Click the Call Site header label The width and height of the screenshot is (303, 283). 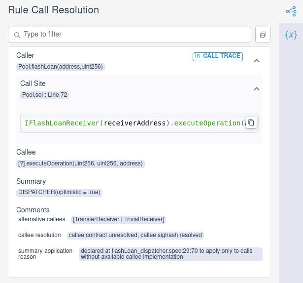[x=33, y=83]
